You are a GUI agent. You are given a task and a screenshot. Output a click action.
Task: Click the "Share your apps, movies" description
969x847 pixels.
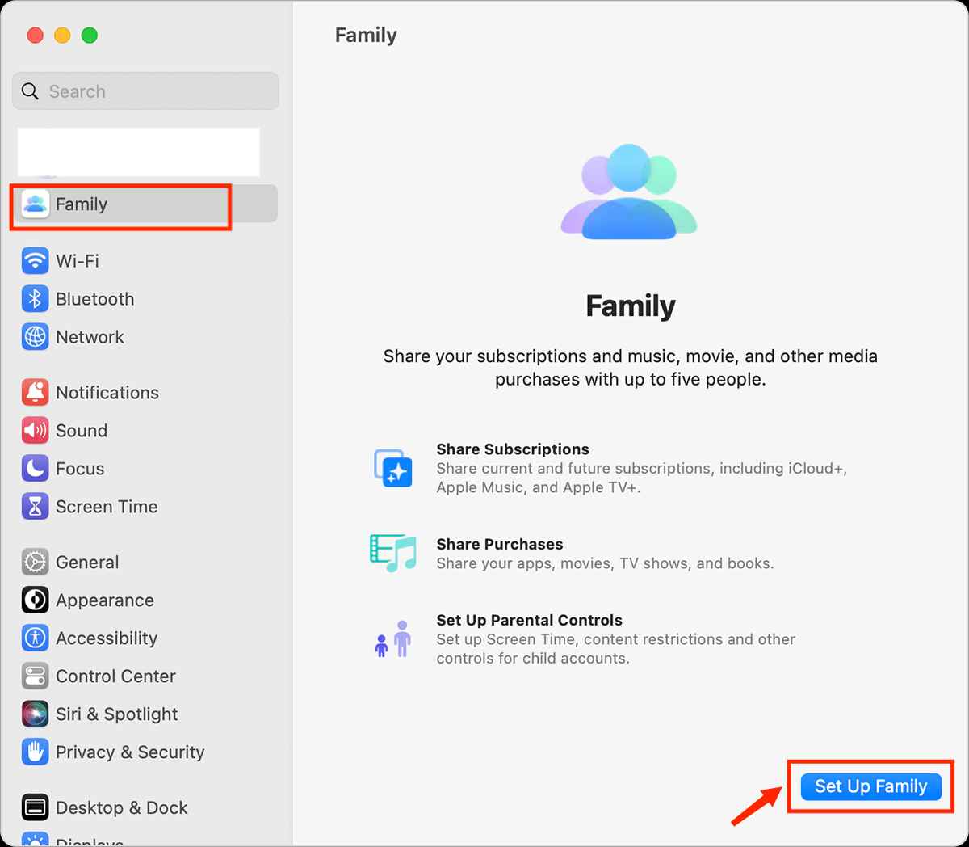pos(606,563)
